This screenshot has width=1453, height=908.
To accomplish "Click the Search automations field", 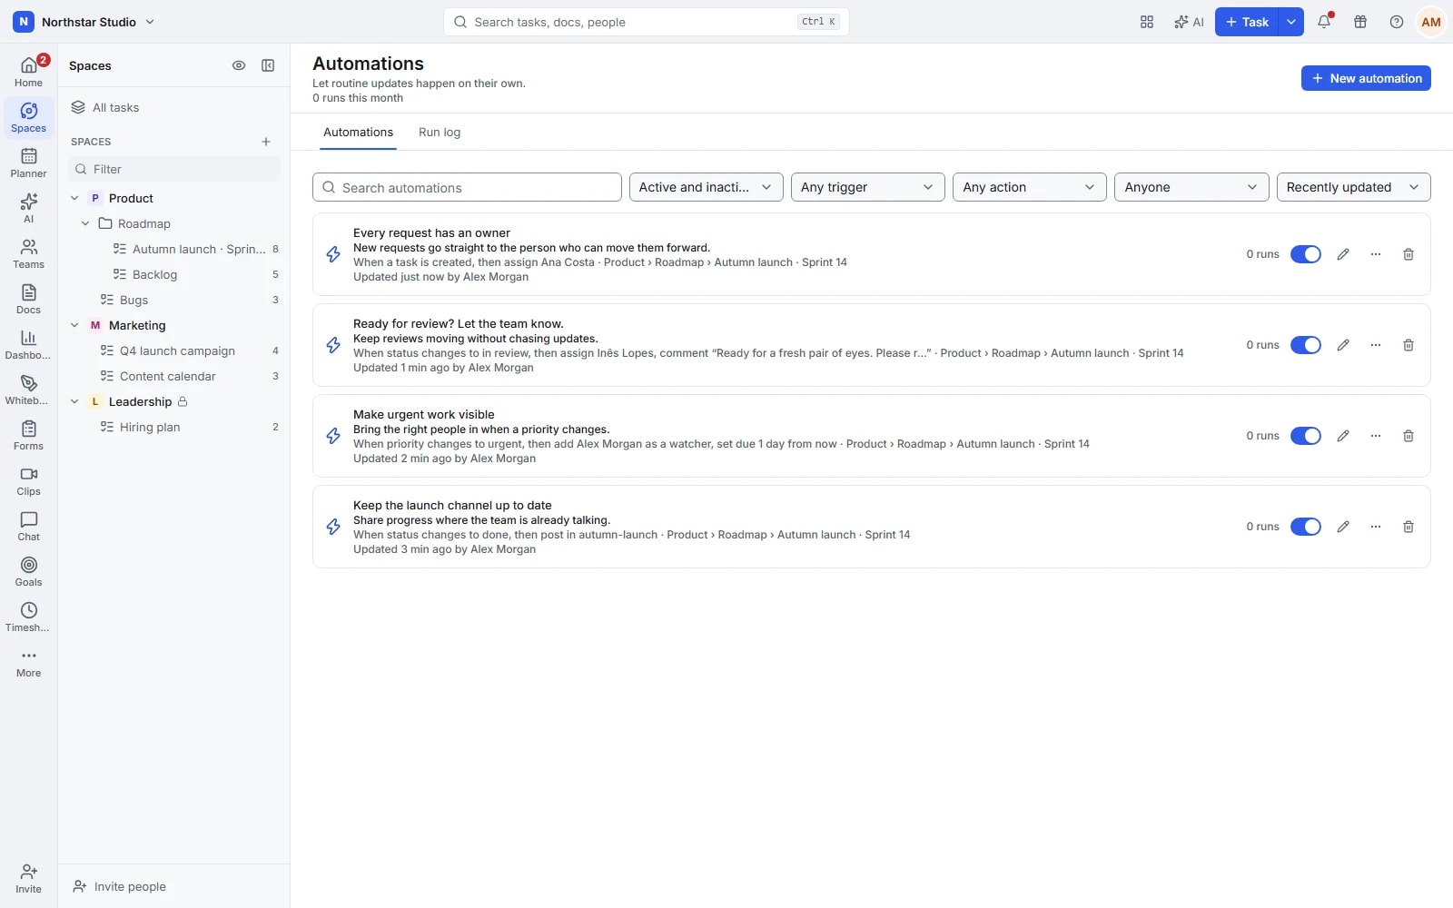I will 467,187.
